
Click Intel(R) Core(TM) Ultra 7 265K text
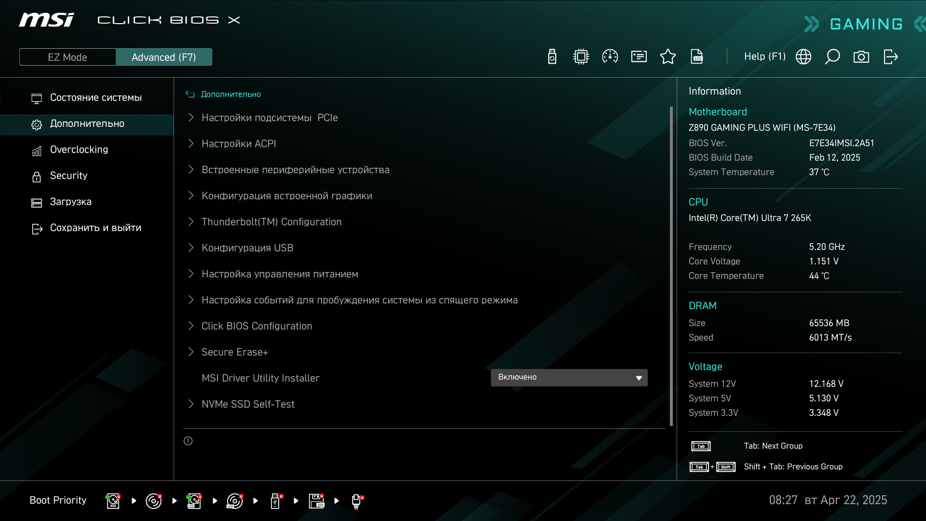pyautogui.click(x=750, y=218)
